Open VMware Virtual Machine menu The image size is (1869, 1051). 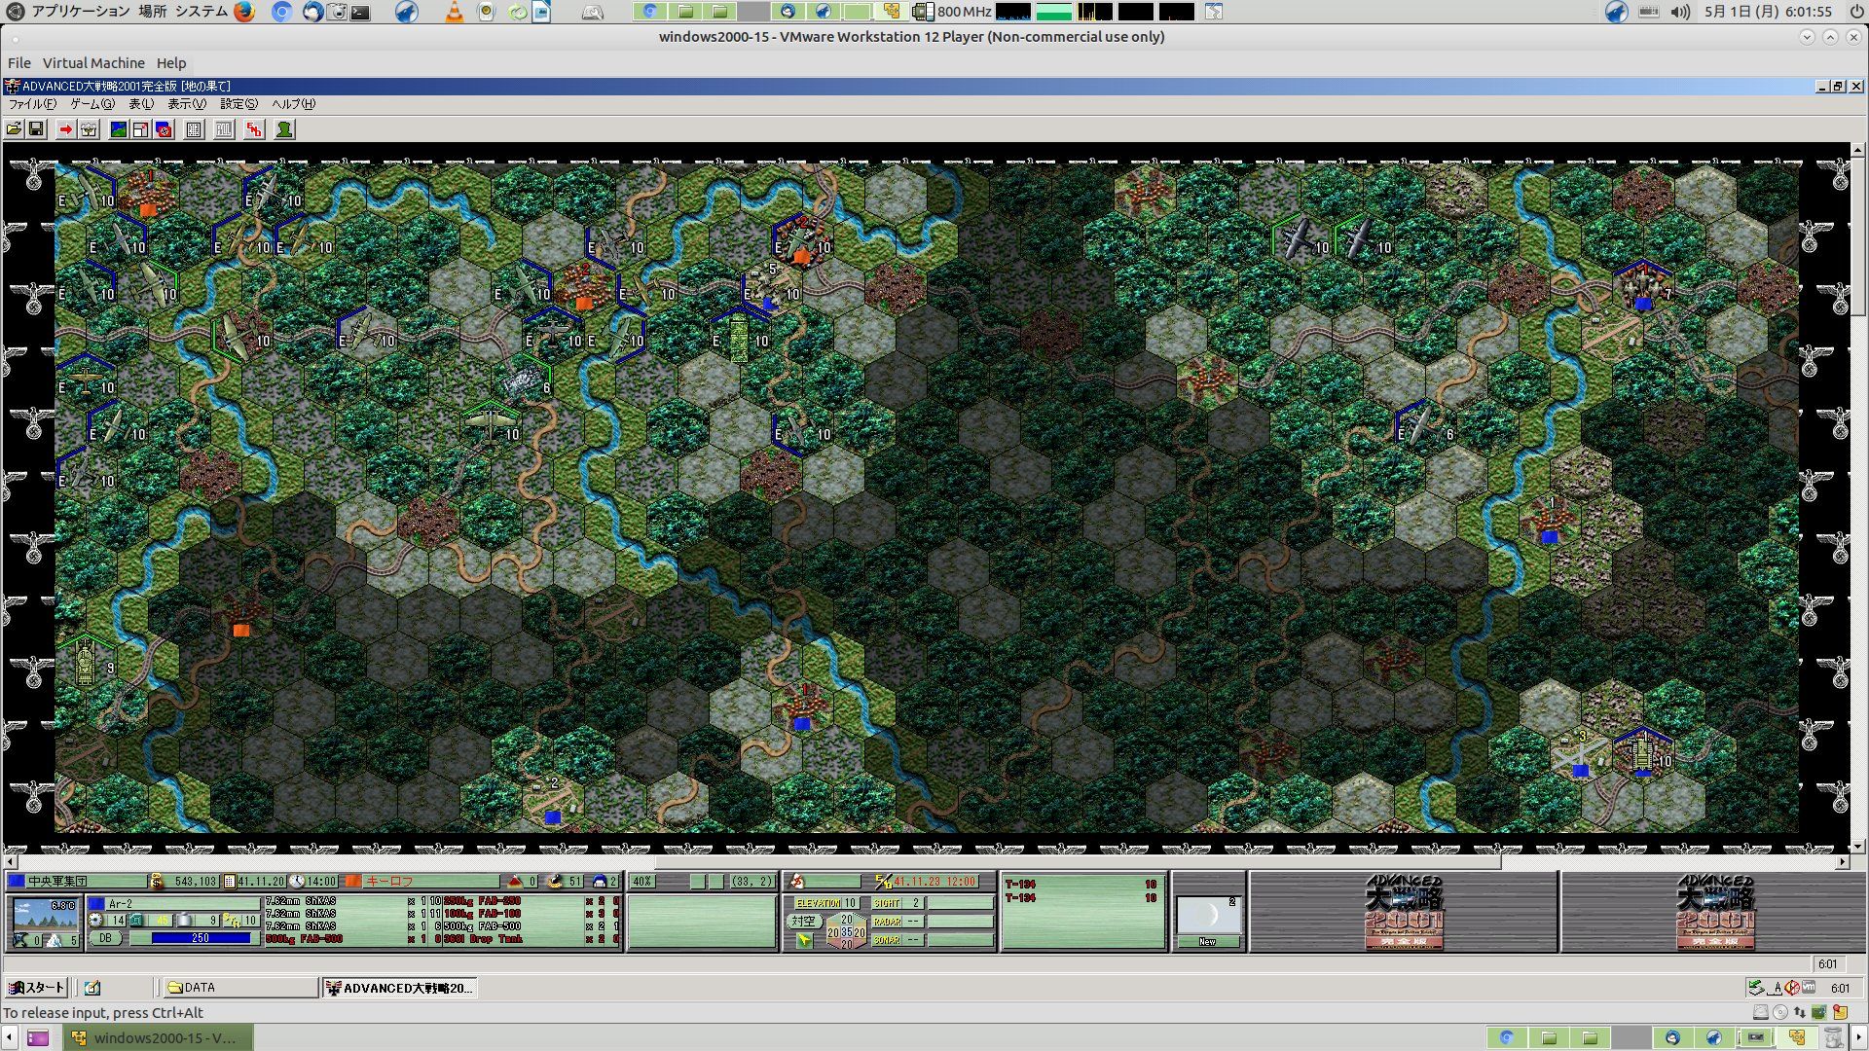tap(93, 63)
